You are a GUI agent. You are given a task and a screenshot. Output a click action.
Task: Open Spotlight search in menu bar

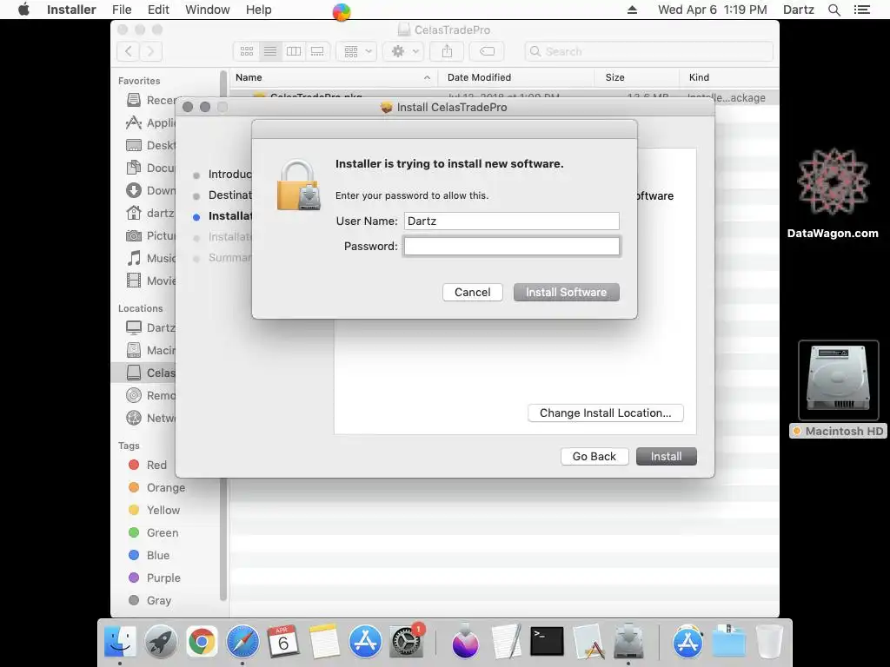point(834,10)
